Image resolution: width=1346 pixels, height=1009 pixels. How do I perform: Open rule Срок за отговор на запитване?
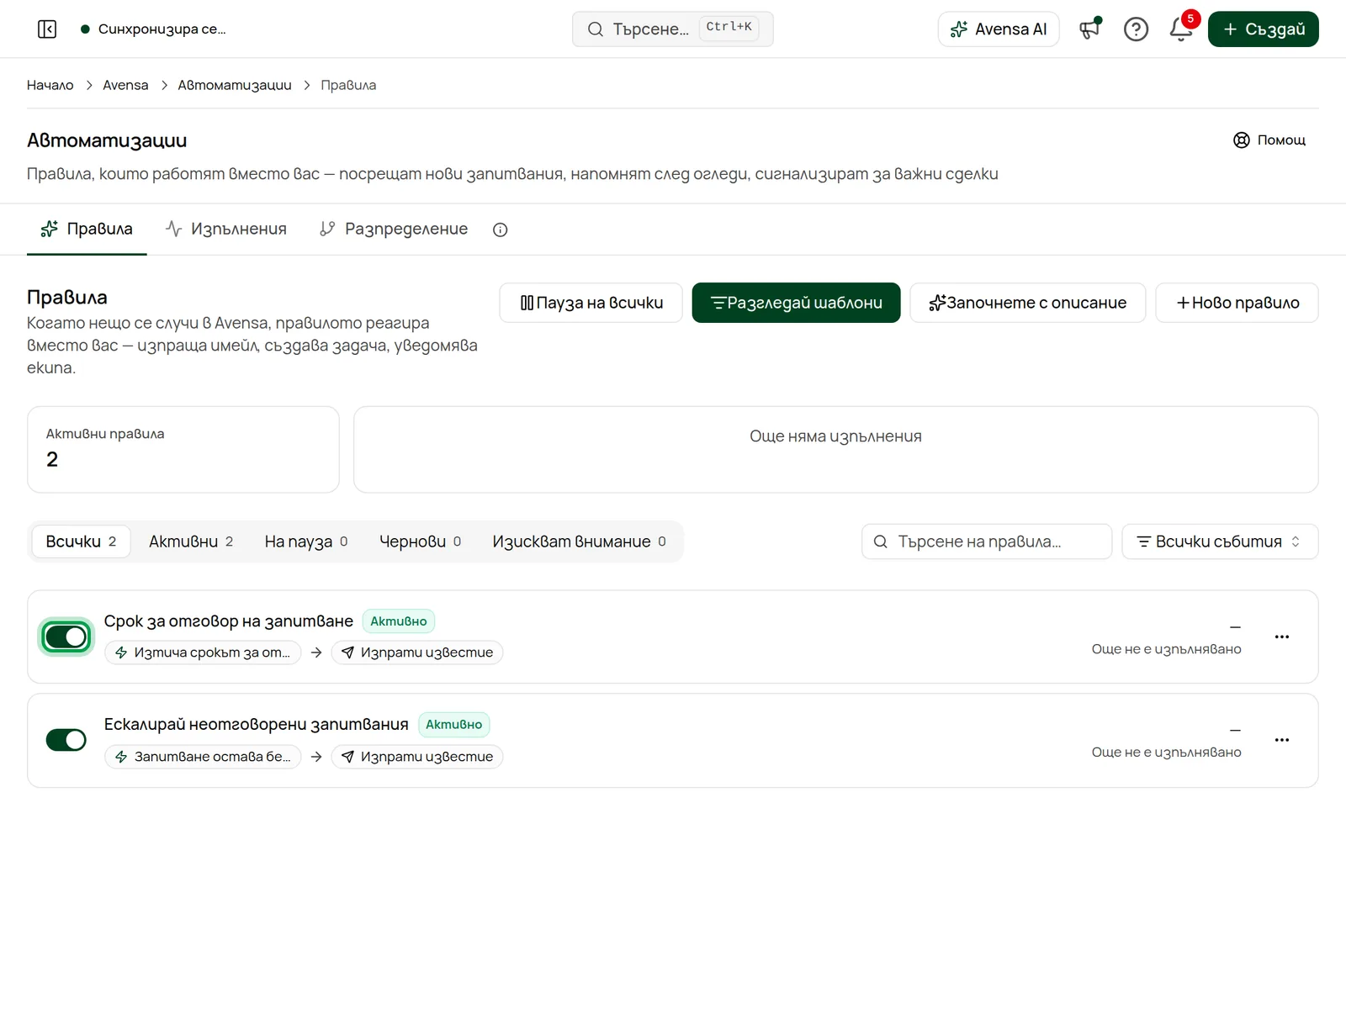[x=229, y=621]
